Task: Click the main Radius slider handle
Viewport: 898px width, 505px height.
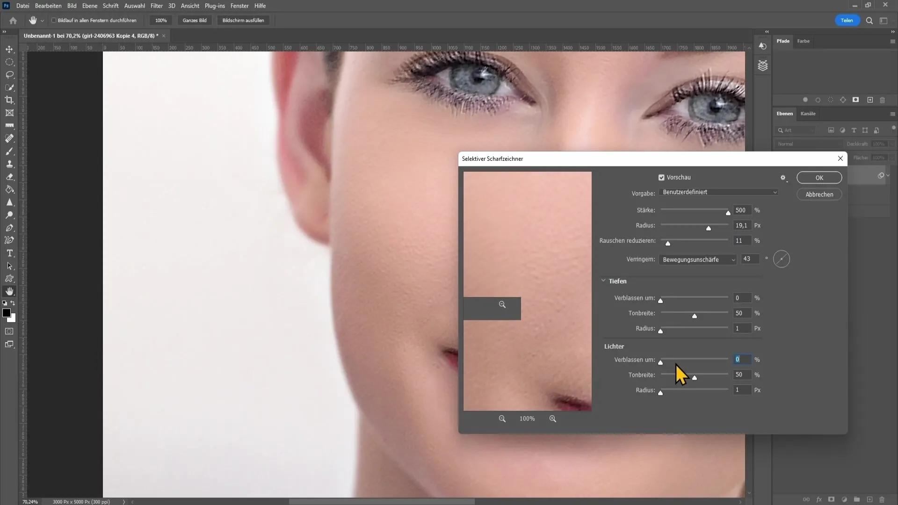Action: [x=709, y=228]
